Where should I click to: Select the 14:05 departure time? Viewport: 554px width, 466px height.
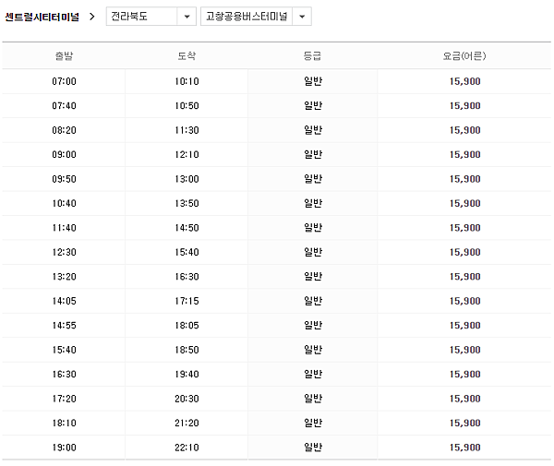(64, 301)
